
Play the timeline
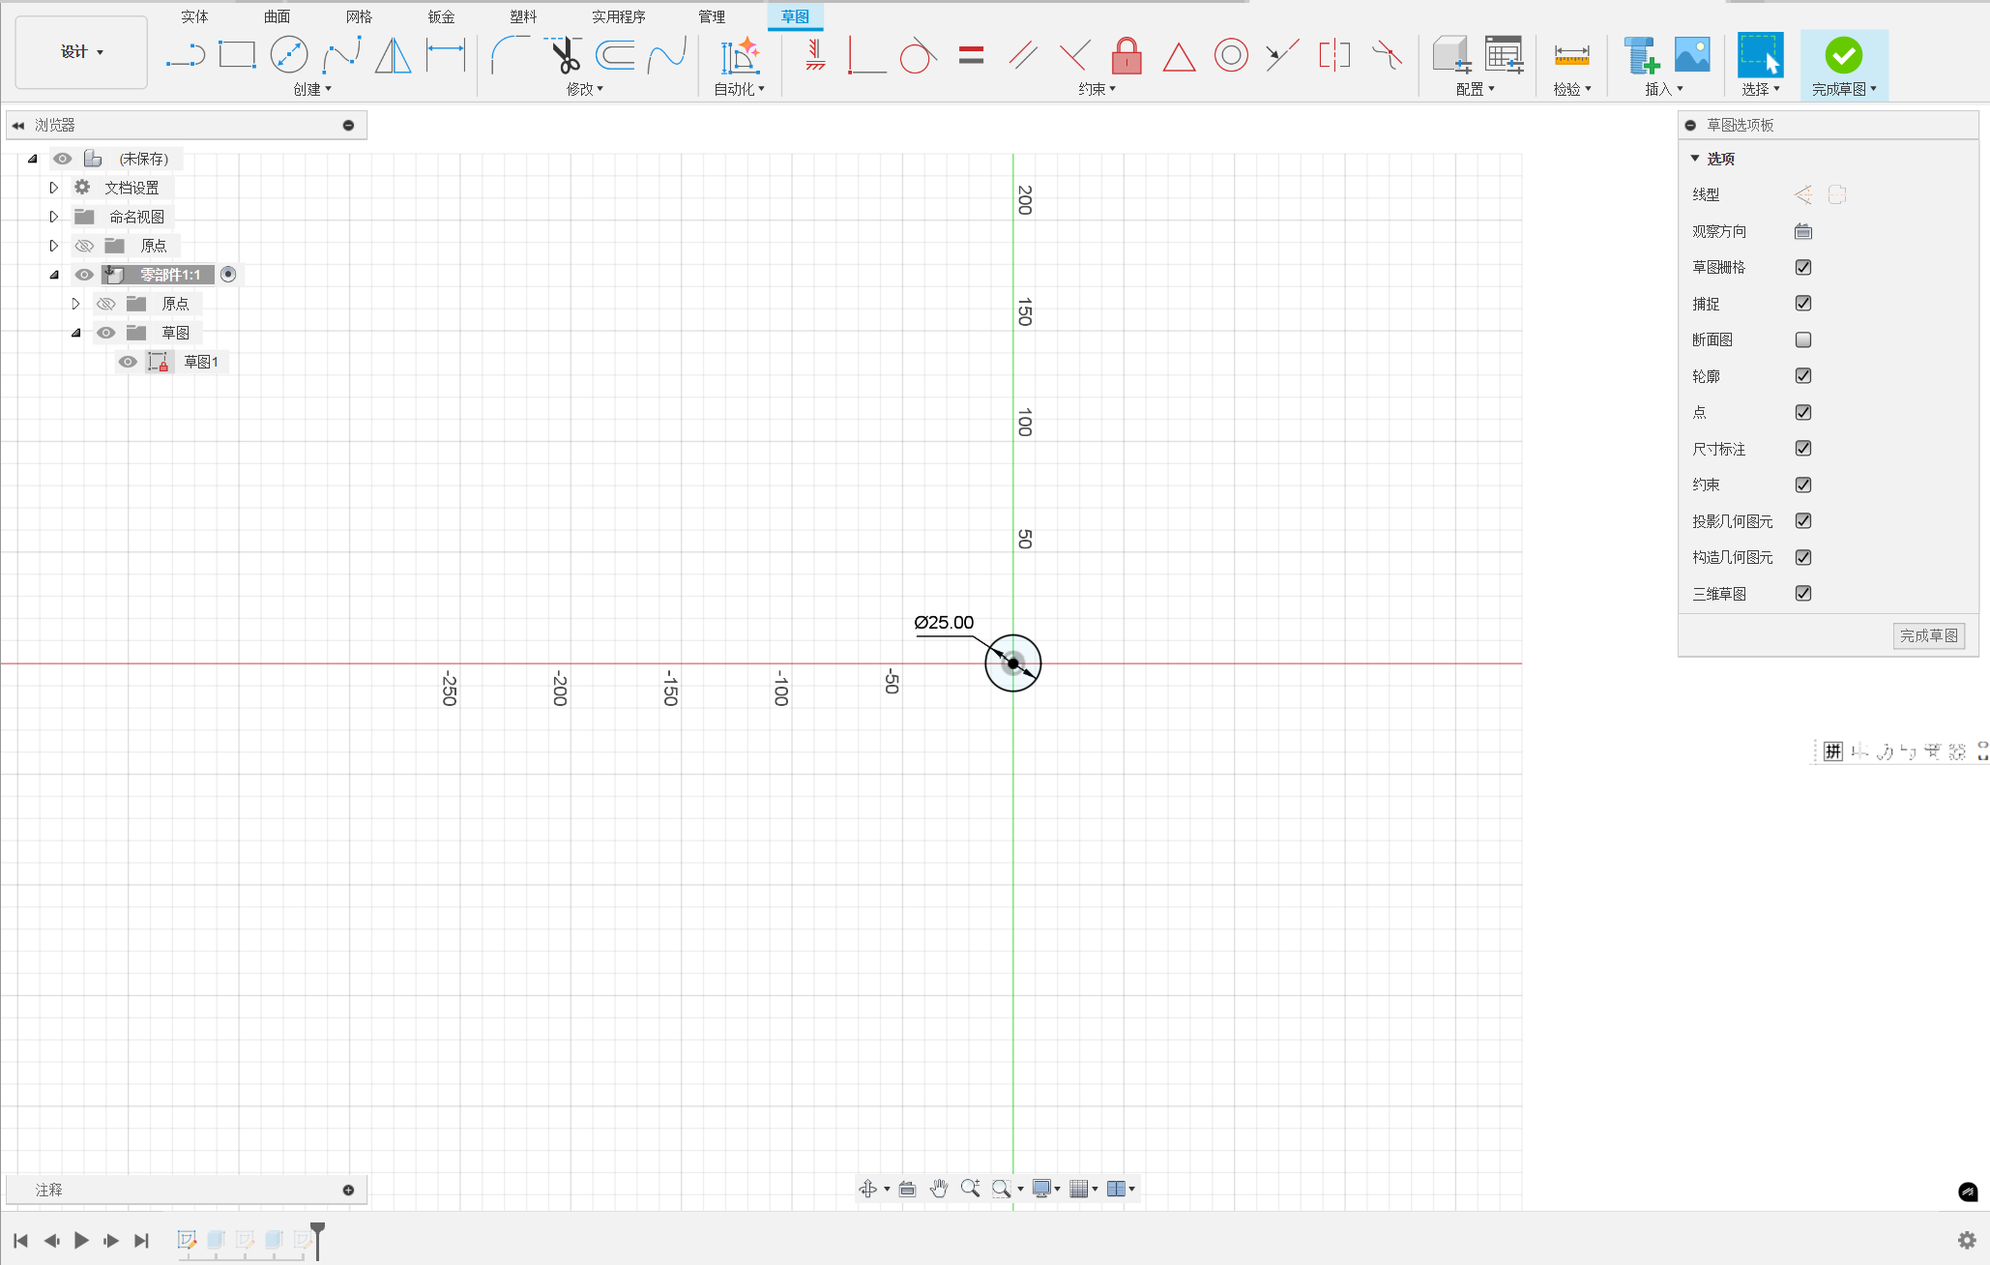[x=81, y=1240]
